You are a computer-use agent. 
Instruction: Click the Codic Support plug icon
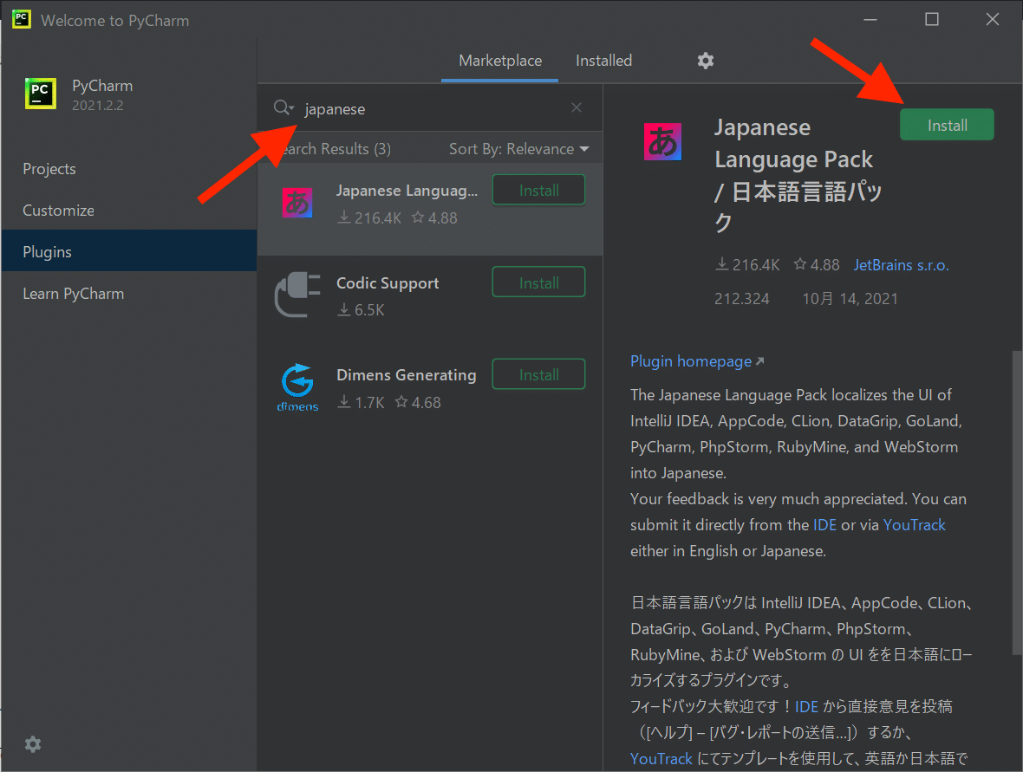coord(297,294)
